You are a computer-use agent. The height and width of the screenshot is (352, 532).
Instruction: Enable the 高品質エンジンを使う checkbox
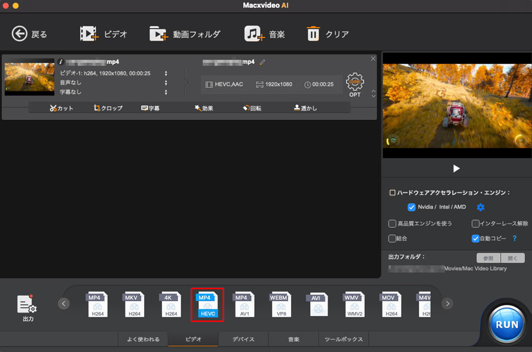393,224
